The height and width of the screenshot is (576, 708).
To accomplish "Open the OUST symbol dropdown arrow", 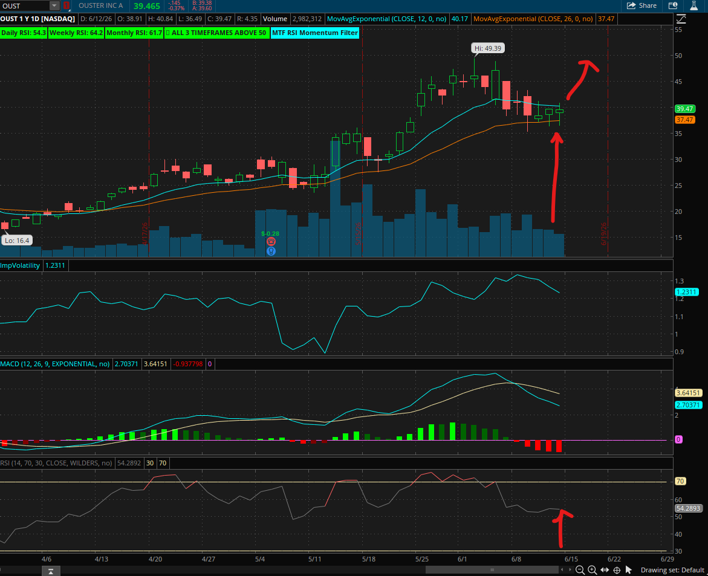I will click(54, 6).
